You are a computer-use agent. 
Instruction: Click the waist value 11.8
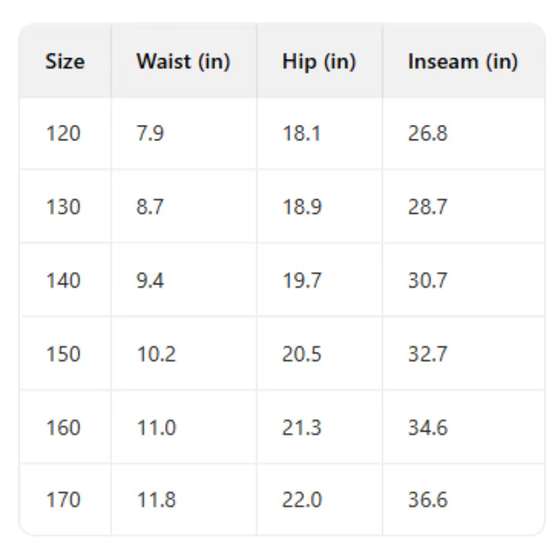click(156, 499)
